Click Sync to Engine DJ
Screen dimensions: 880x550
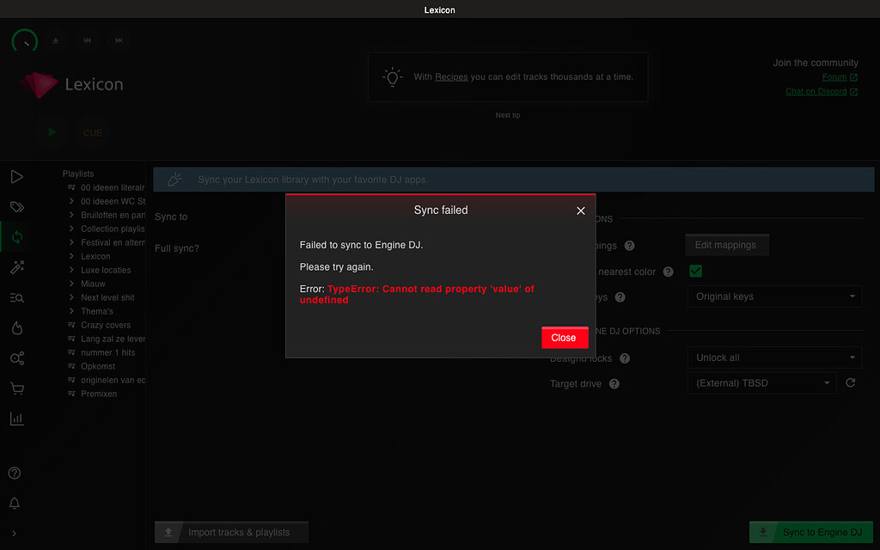pos(810,532)
